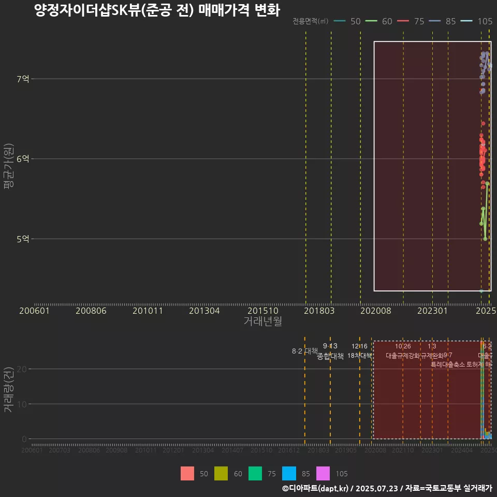Click the highest red 75㎡ data point

(x=484, y=124)
